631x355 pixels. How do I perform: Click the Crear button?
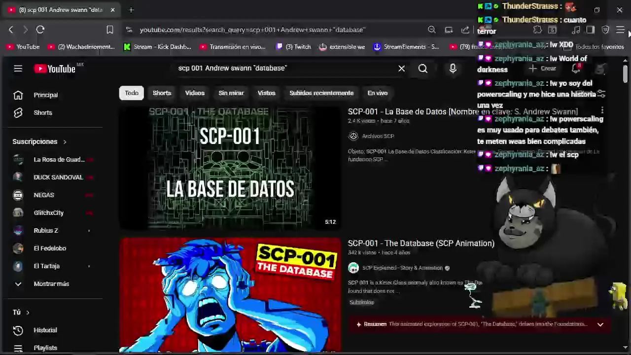(543, 69)
